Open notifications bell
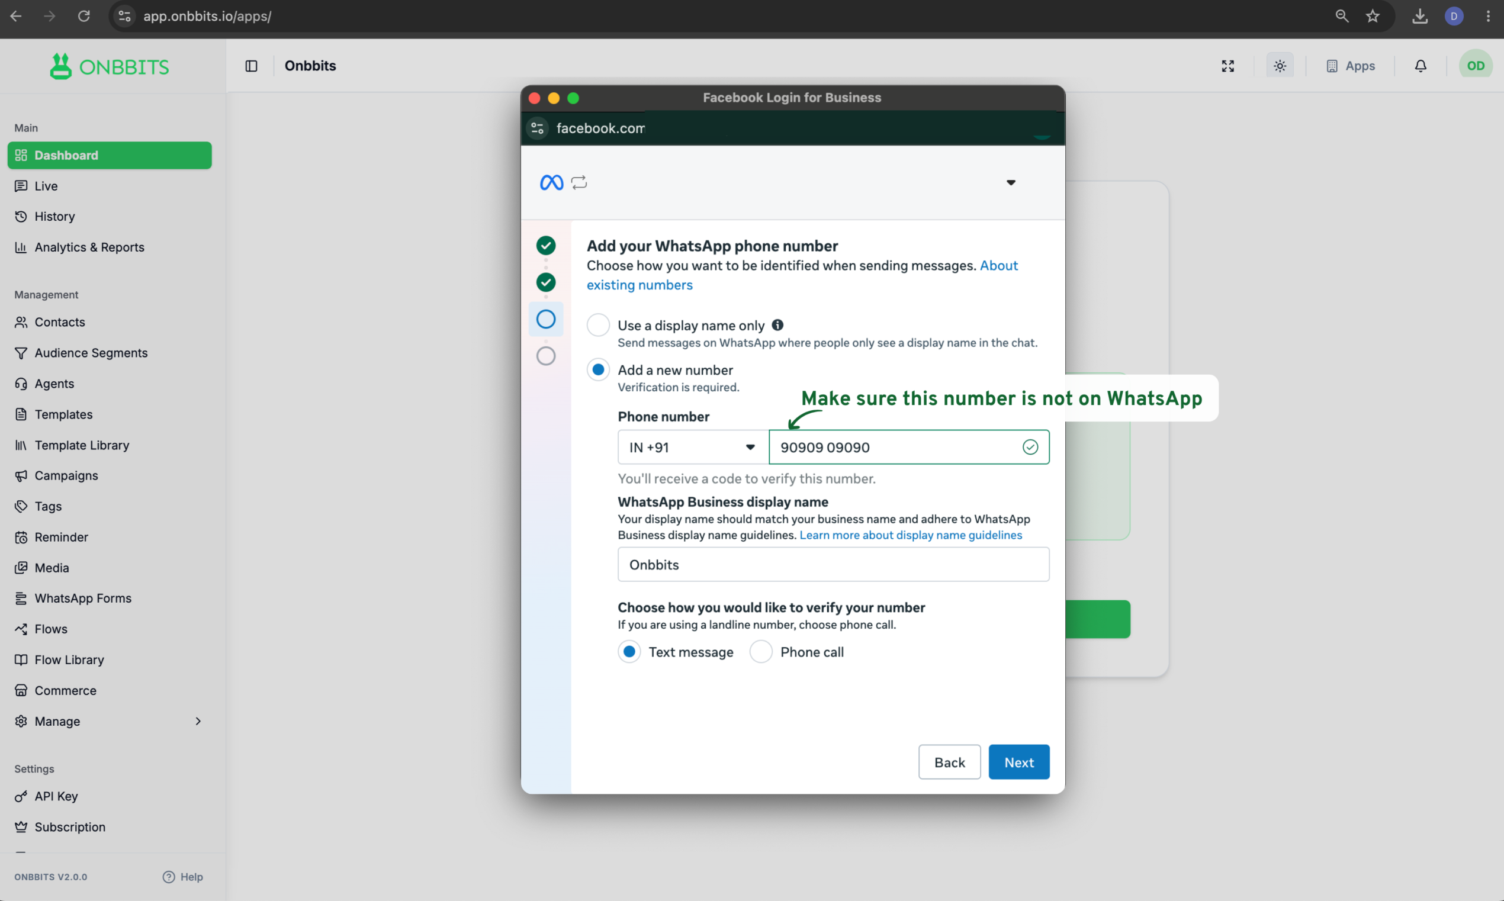The image size is (1504, 901). tap(1420, 66)
